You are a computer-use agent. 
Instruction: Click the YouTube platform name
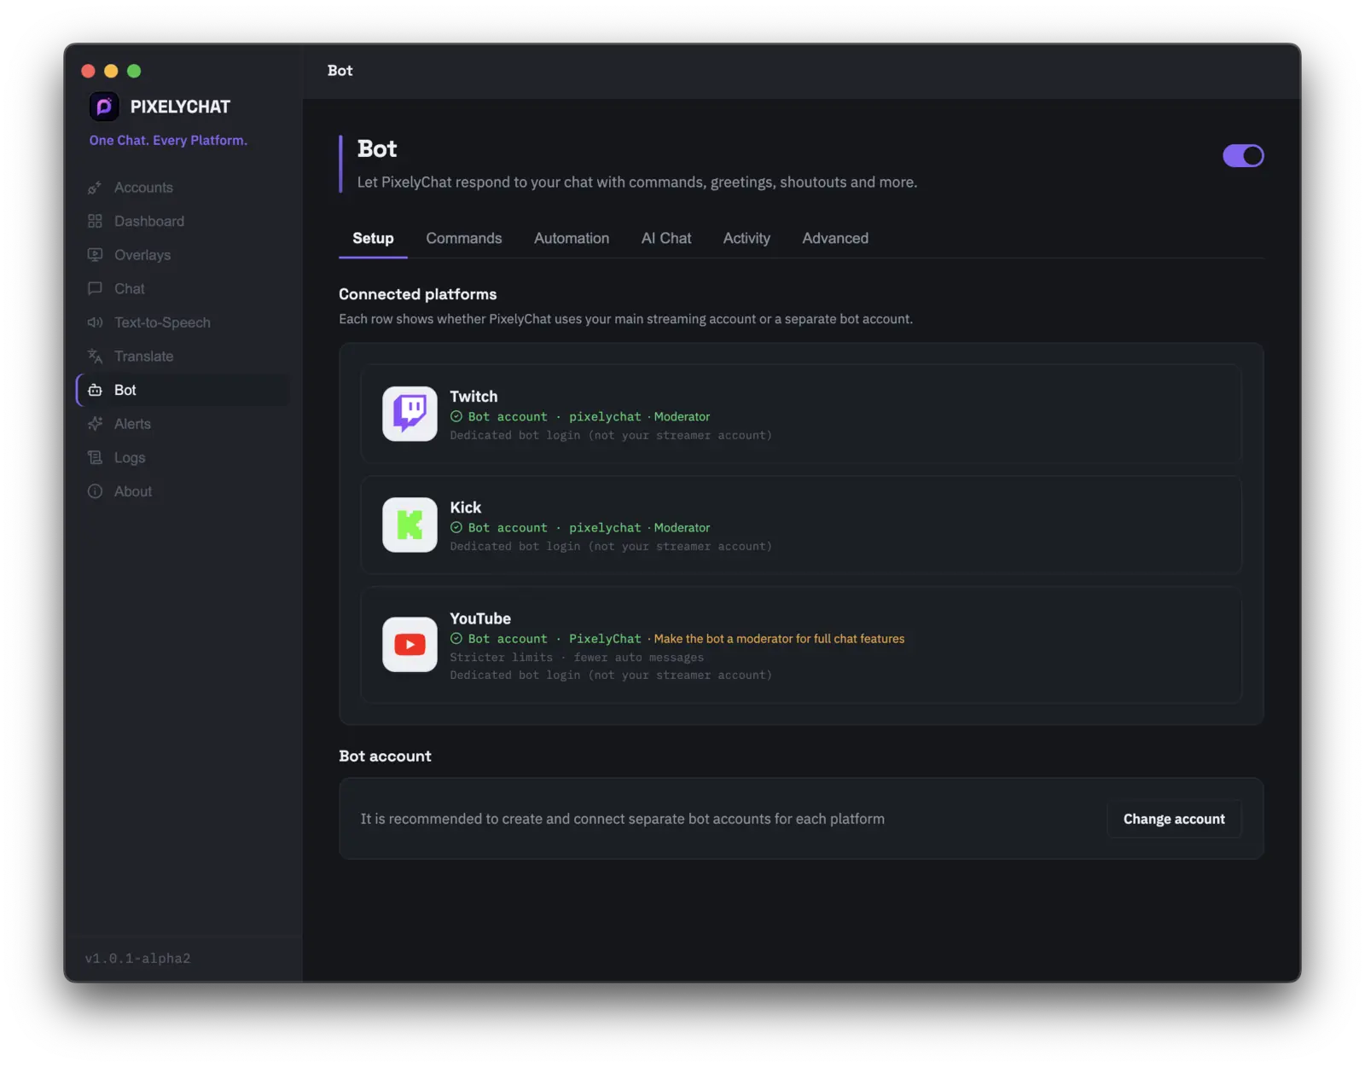point(480,618)
